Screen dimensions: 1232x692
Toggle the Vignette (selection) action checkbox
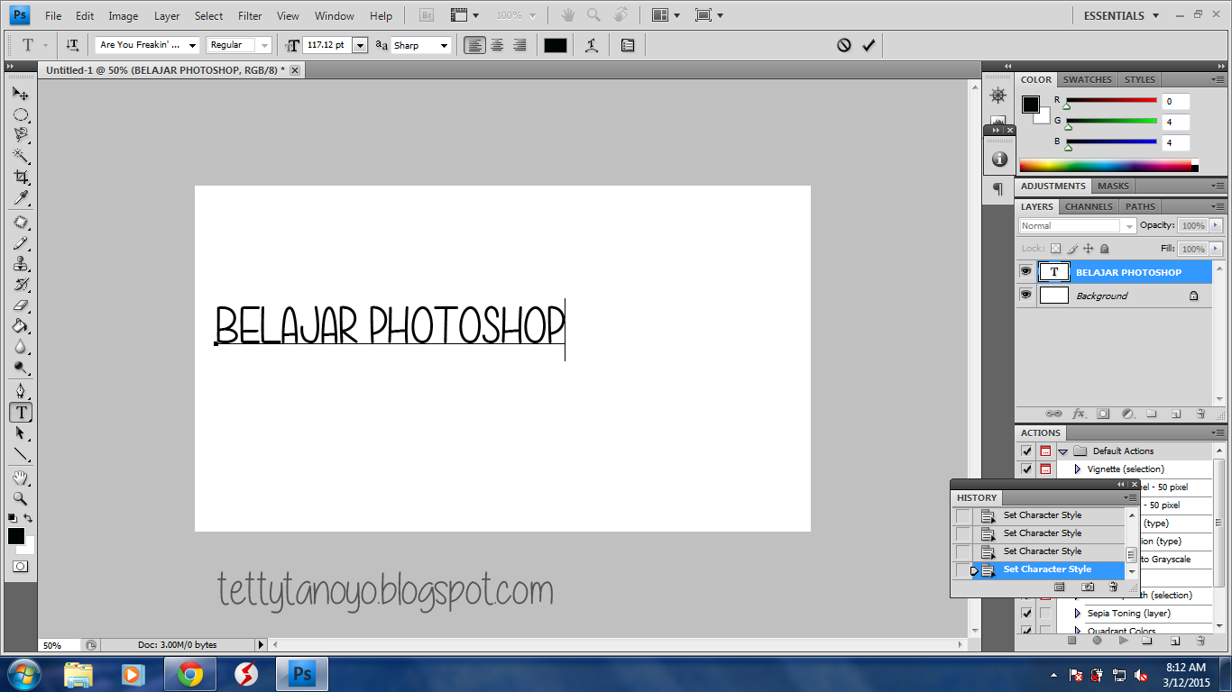click(1026, 469)
